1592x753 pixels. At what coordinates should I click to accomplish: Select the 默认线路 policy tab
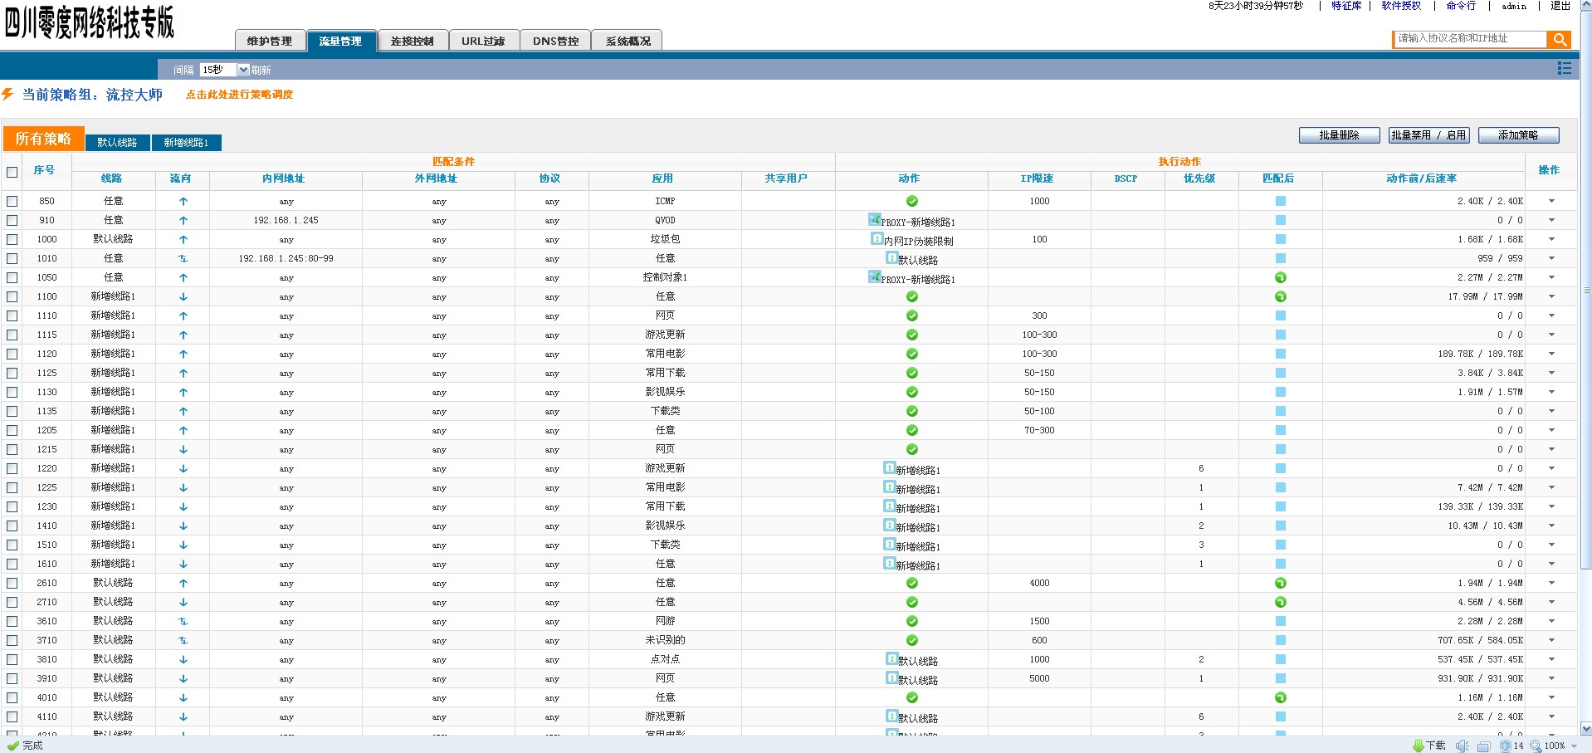[117, 143]
